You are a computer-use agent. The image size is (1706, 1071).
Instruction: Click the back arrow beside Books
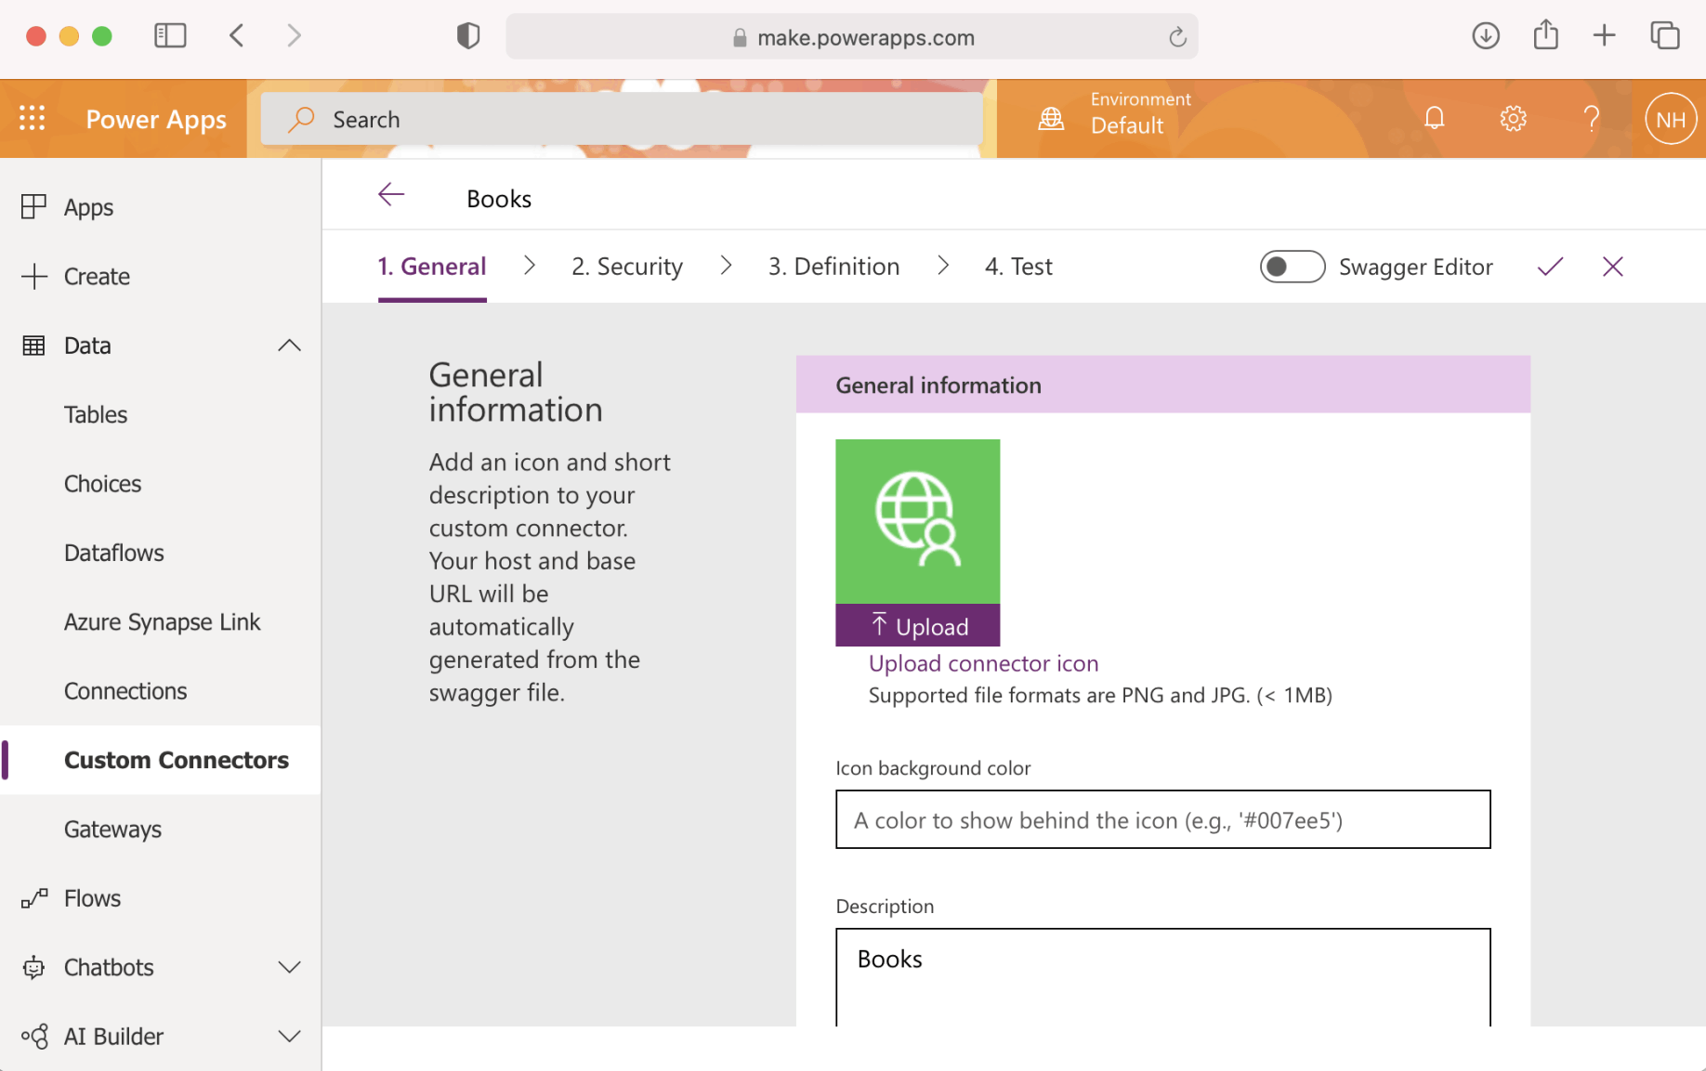click(391, 195)
